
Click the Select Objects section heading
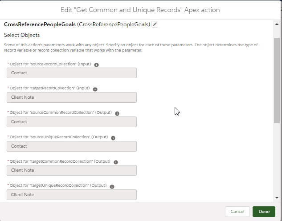pyautogui.click(x=22, y=35)
